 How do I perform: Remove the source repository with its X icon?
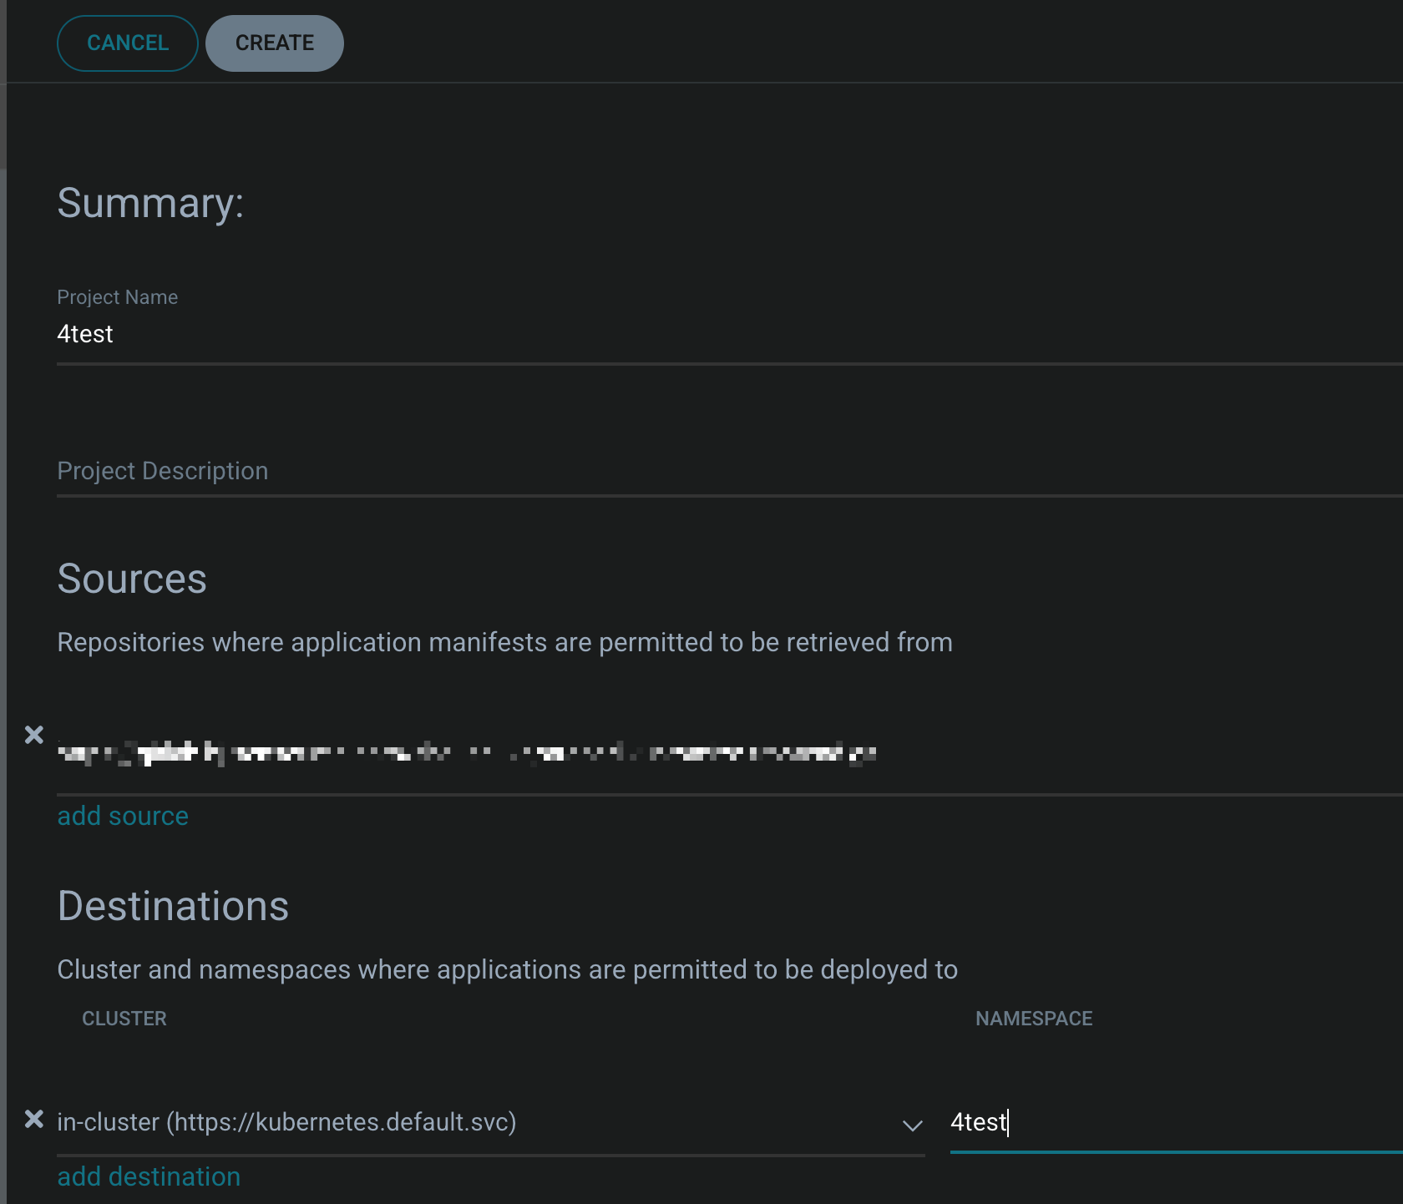pyautogui.click(x=34, y=735)
